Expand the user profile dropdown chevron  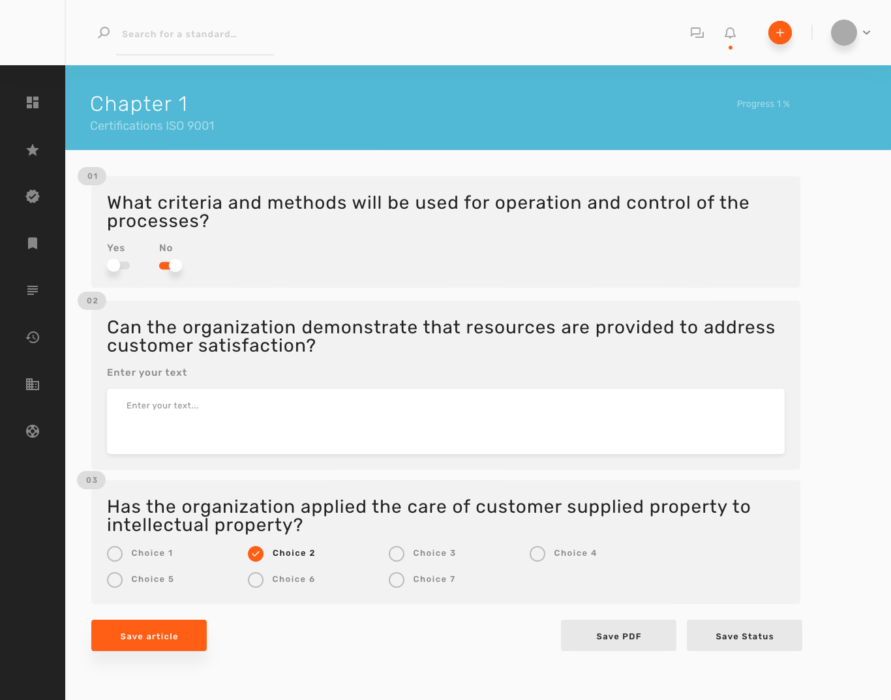866,33
